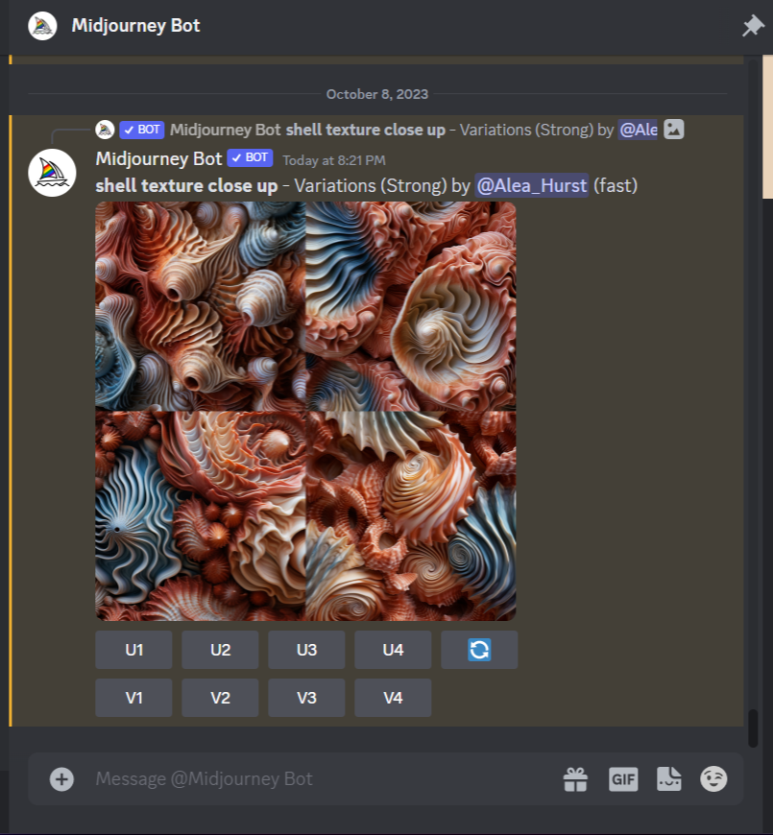The height and width of the screenshot is (835, 773).
Task: Upscale image one with U1
Action: [133, 650]
